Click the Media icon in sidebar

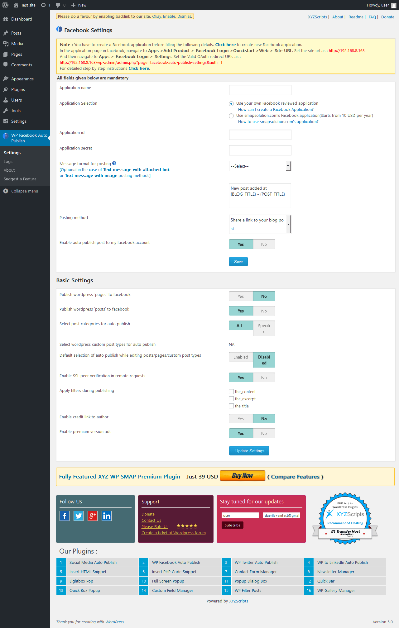(x=6, y=44)
